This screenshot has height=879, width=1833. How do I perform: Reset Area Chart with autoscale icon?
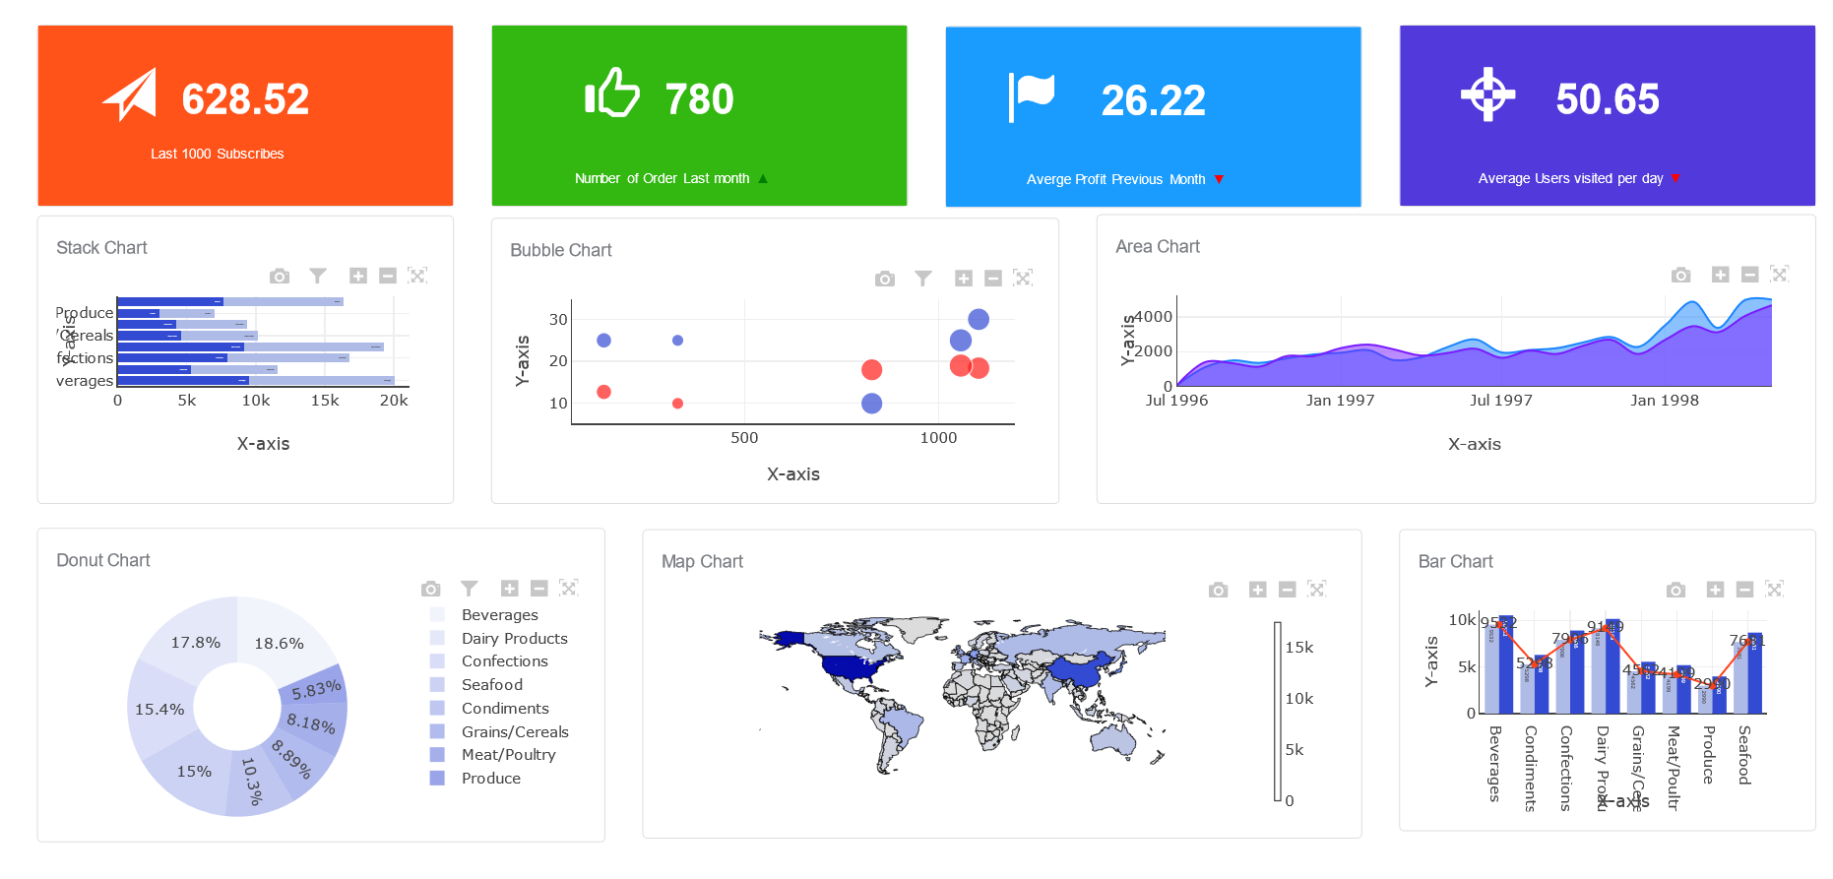click(x=1780, y=275)
